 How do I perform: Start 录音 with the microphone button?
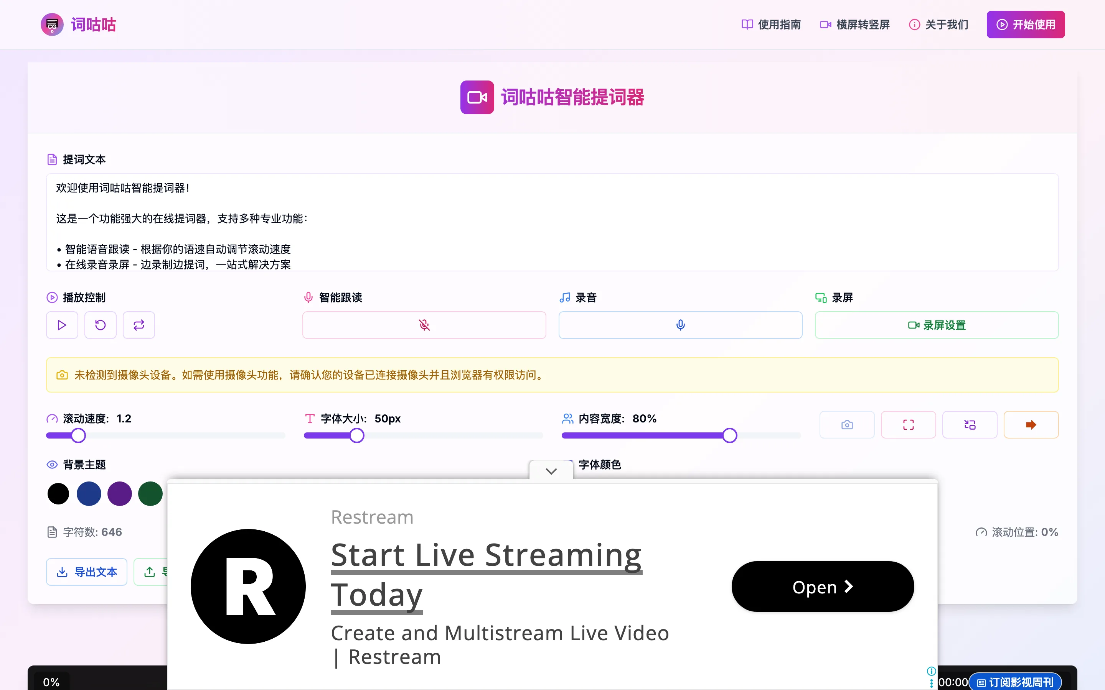pos(680,325)
